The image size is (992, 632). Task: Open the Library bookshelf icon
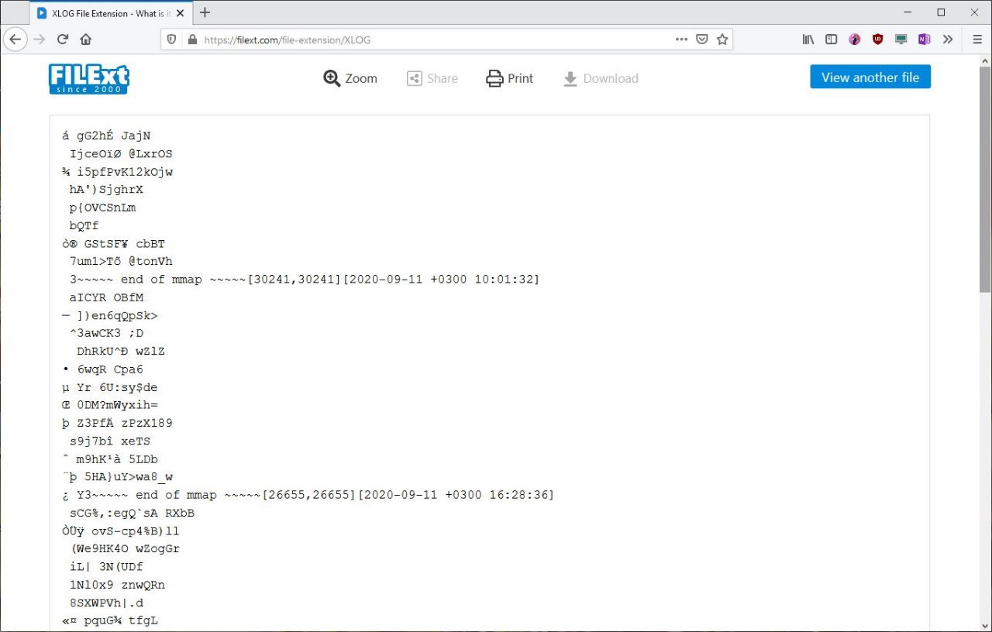tap(808, 39)
